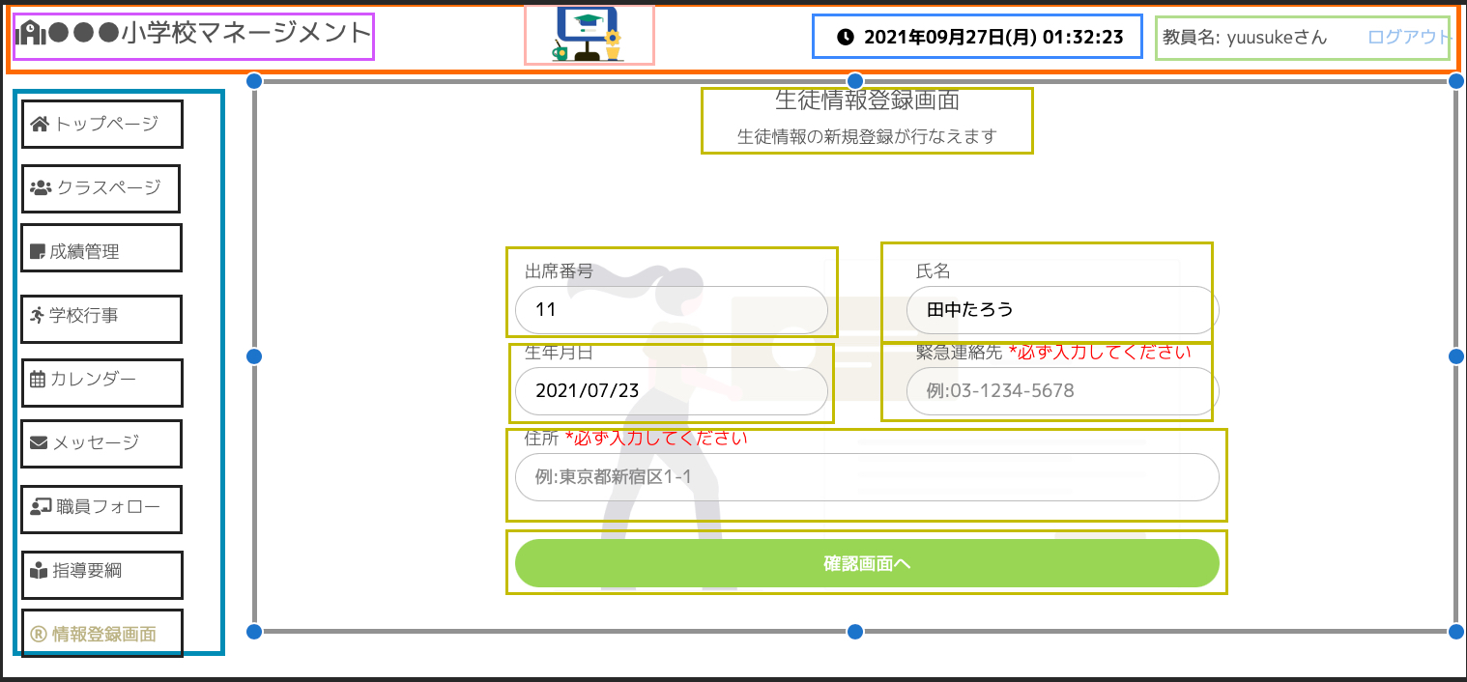Click the clock icon beside the date display

coord(846,37)
